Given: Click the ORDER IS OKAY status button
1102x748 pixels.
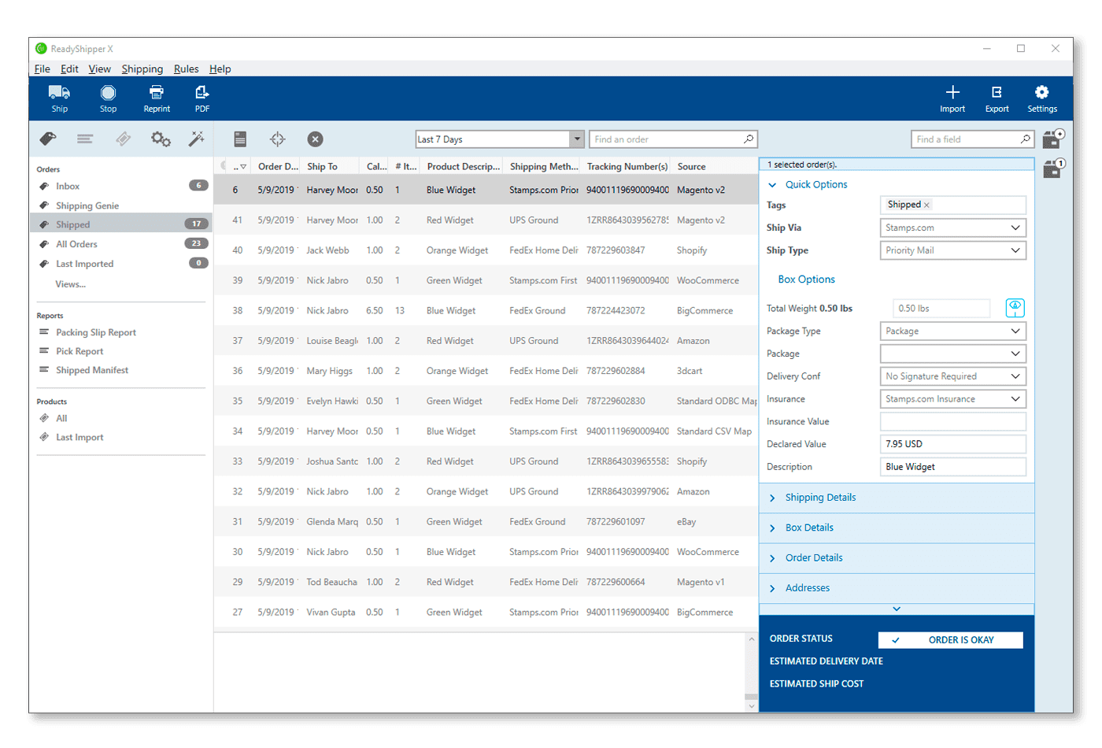Looking at the screenshot, I should [950, 640].
